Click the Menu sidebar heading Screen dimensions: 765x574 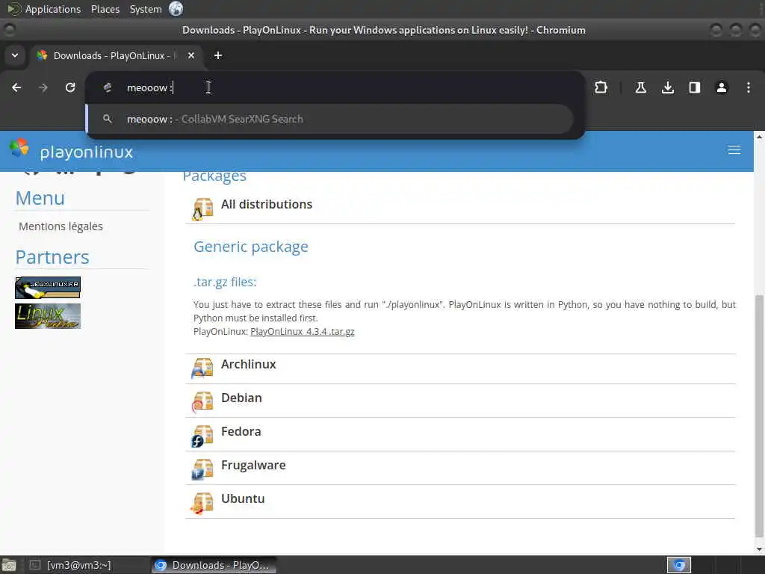tap(40, 198)
